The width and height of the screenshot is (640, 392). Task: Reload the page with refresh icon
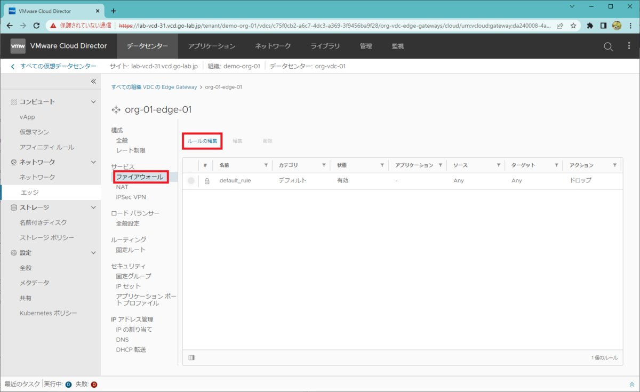36,25
